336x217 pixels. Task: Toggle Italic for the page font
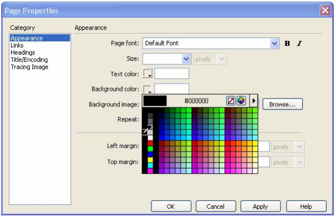(299, 44)
